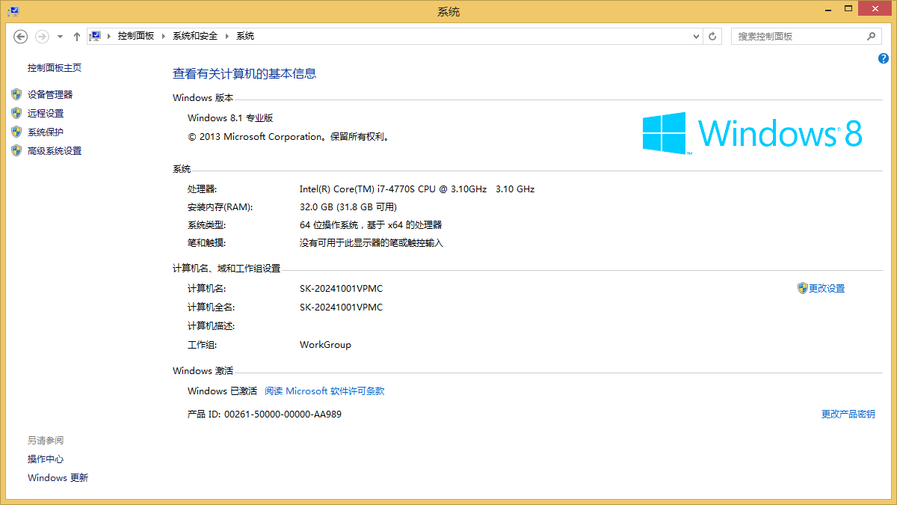Viewport: 897px width, 505px height.
Task: Click the Windows 8 logo
Action: 752,133
